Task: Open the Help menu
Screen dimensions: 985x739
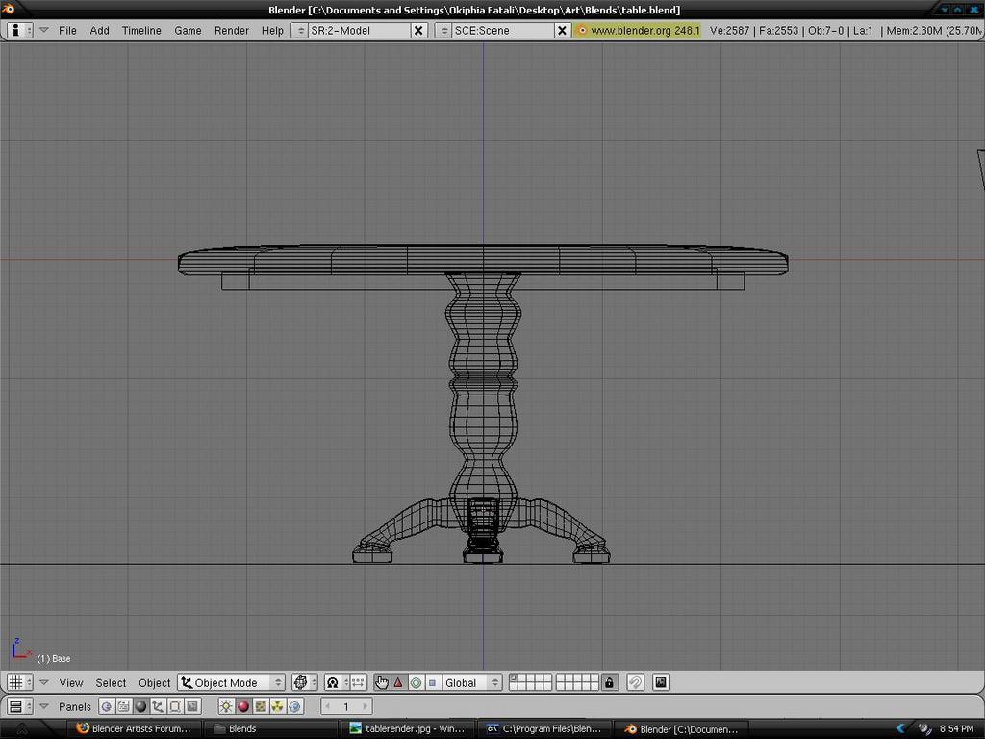Action: click(272, 30)
